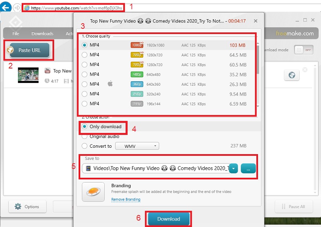321x227 pixels.
Task: Click the browser forward arrow button
Action: [17, 8]
